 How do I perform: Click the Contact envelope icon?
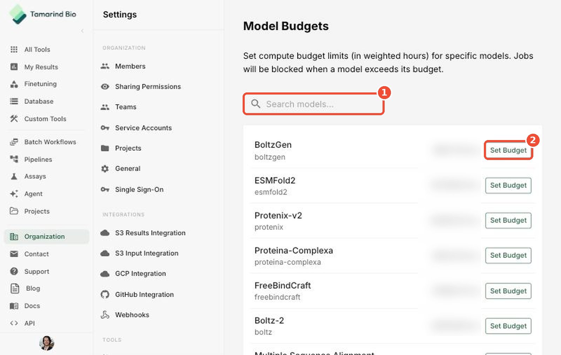pyautogui.click(x=14, y=254)
